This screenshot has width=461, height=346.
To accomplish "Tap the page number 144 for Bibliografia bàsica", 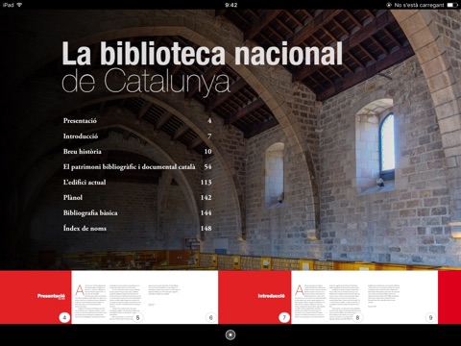I will click(x=206, y=213).
